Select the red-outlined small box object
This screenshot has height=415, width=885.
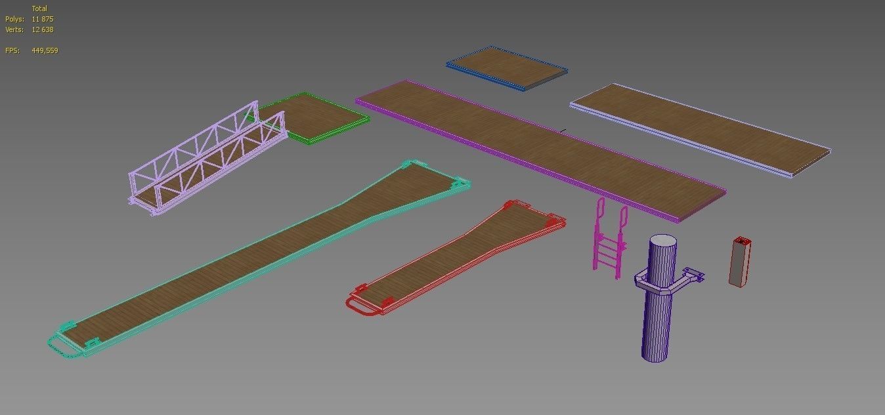coord(740,262)
